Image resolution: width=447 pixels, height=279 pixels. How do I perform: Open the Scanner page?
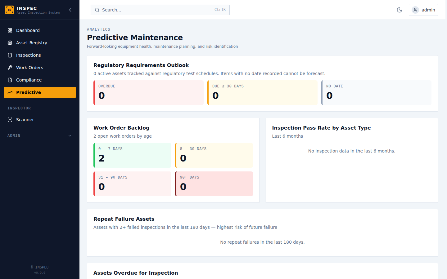pos(40,120)
